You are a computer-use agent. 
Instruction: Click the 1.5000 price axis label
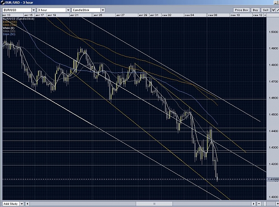[273, 32]
